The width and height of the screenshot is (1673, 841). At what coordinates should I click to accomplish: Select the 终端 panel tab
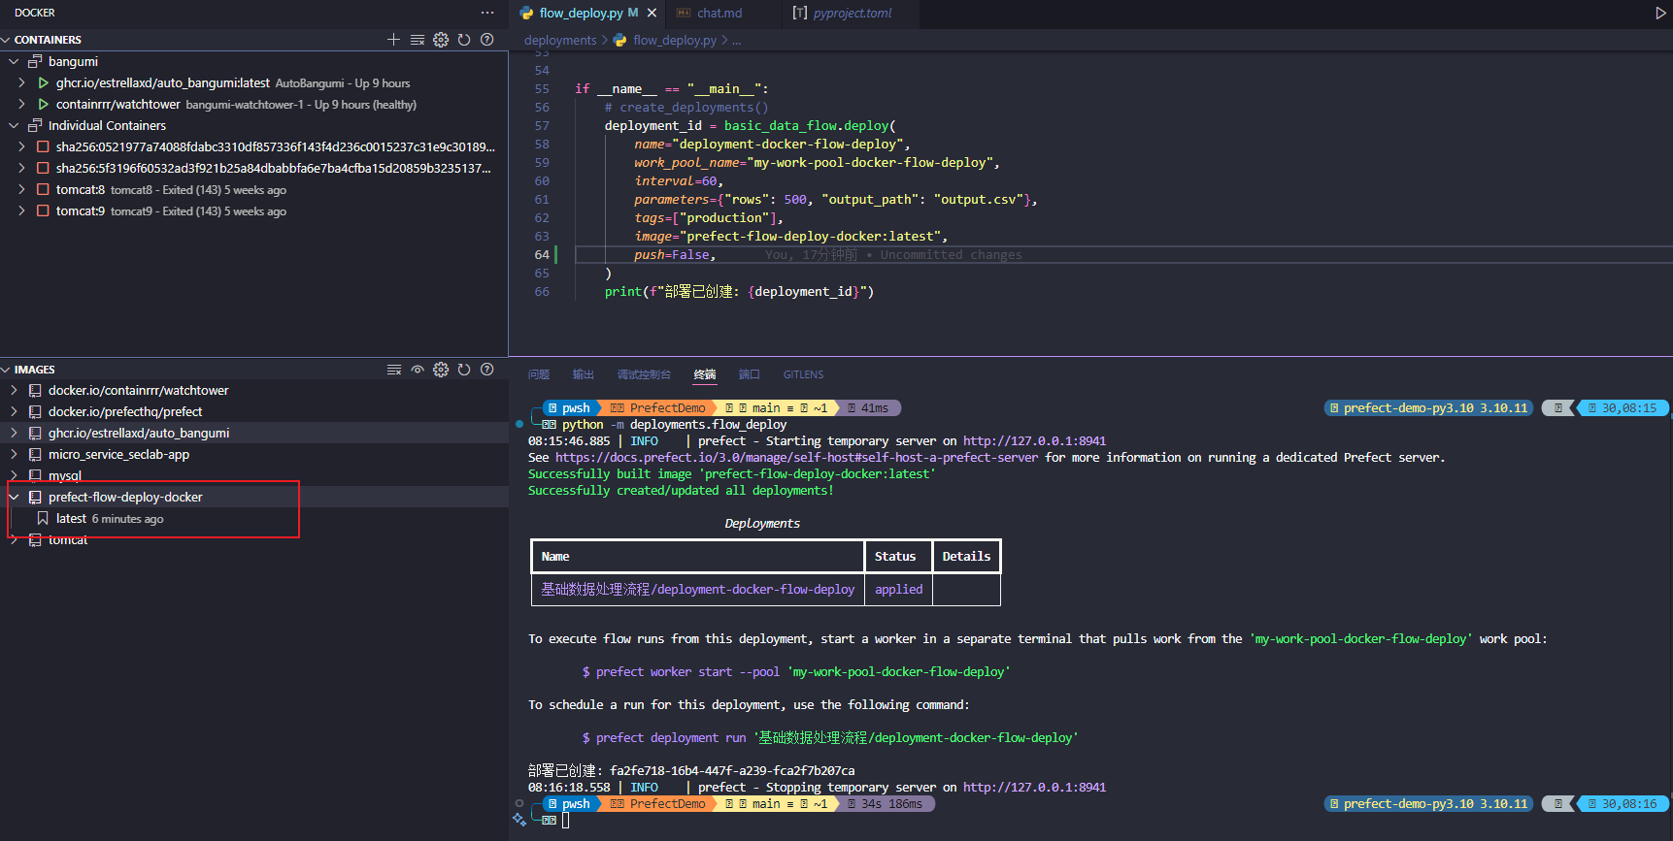705,374
